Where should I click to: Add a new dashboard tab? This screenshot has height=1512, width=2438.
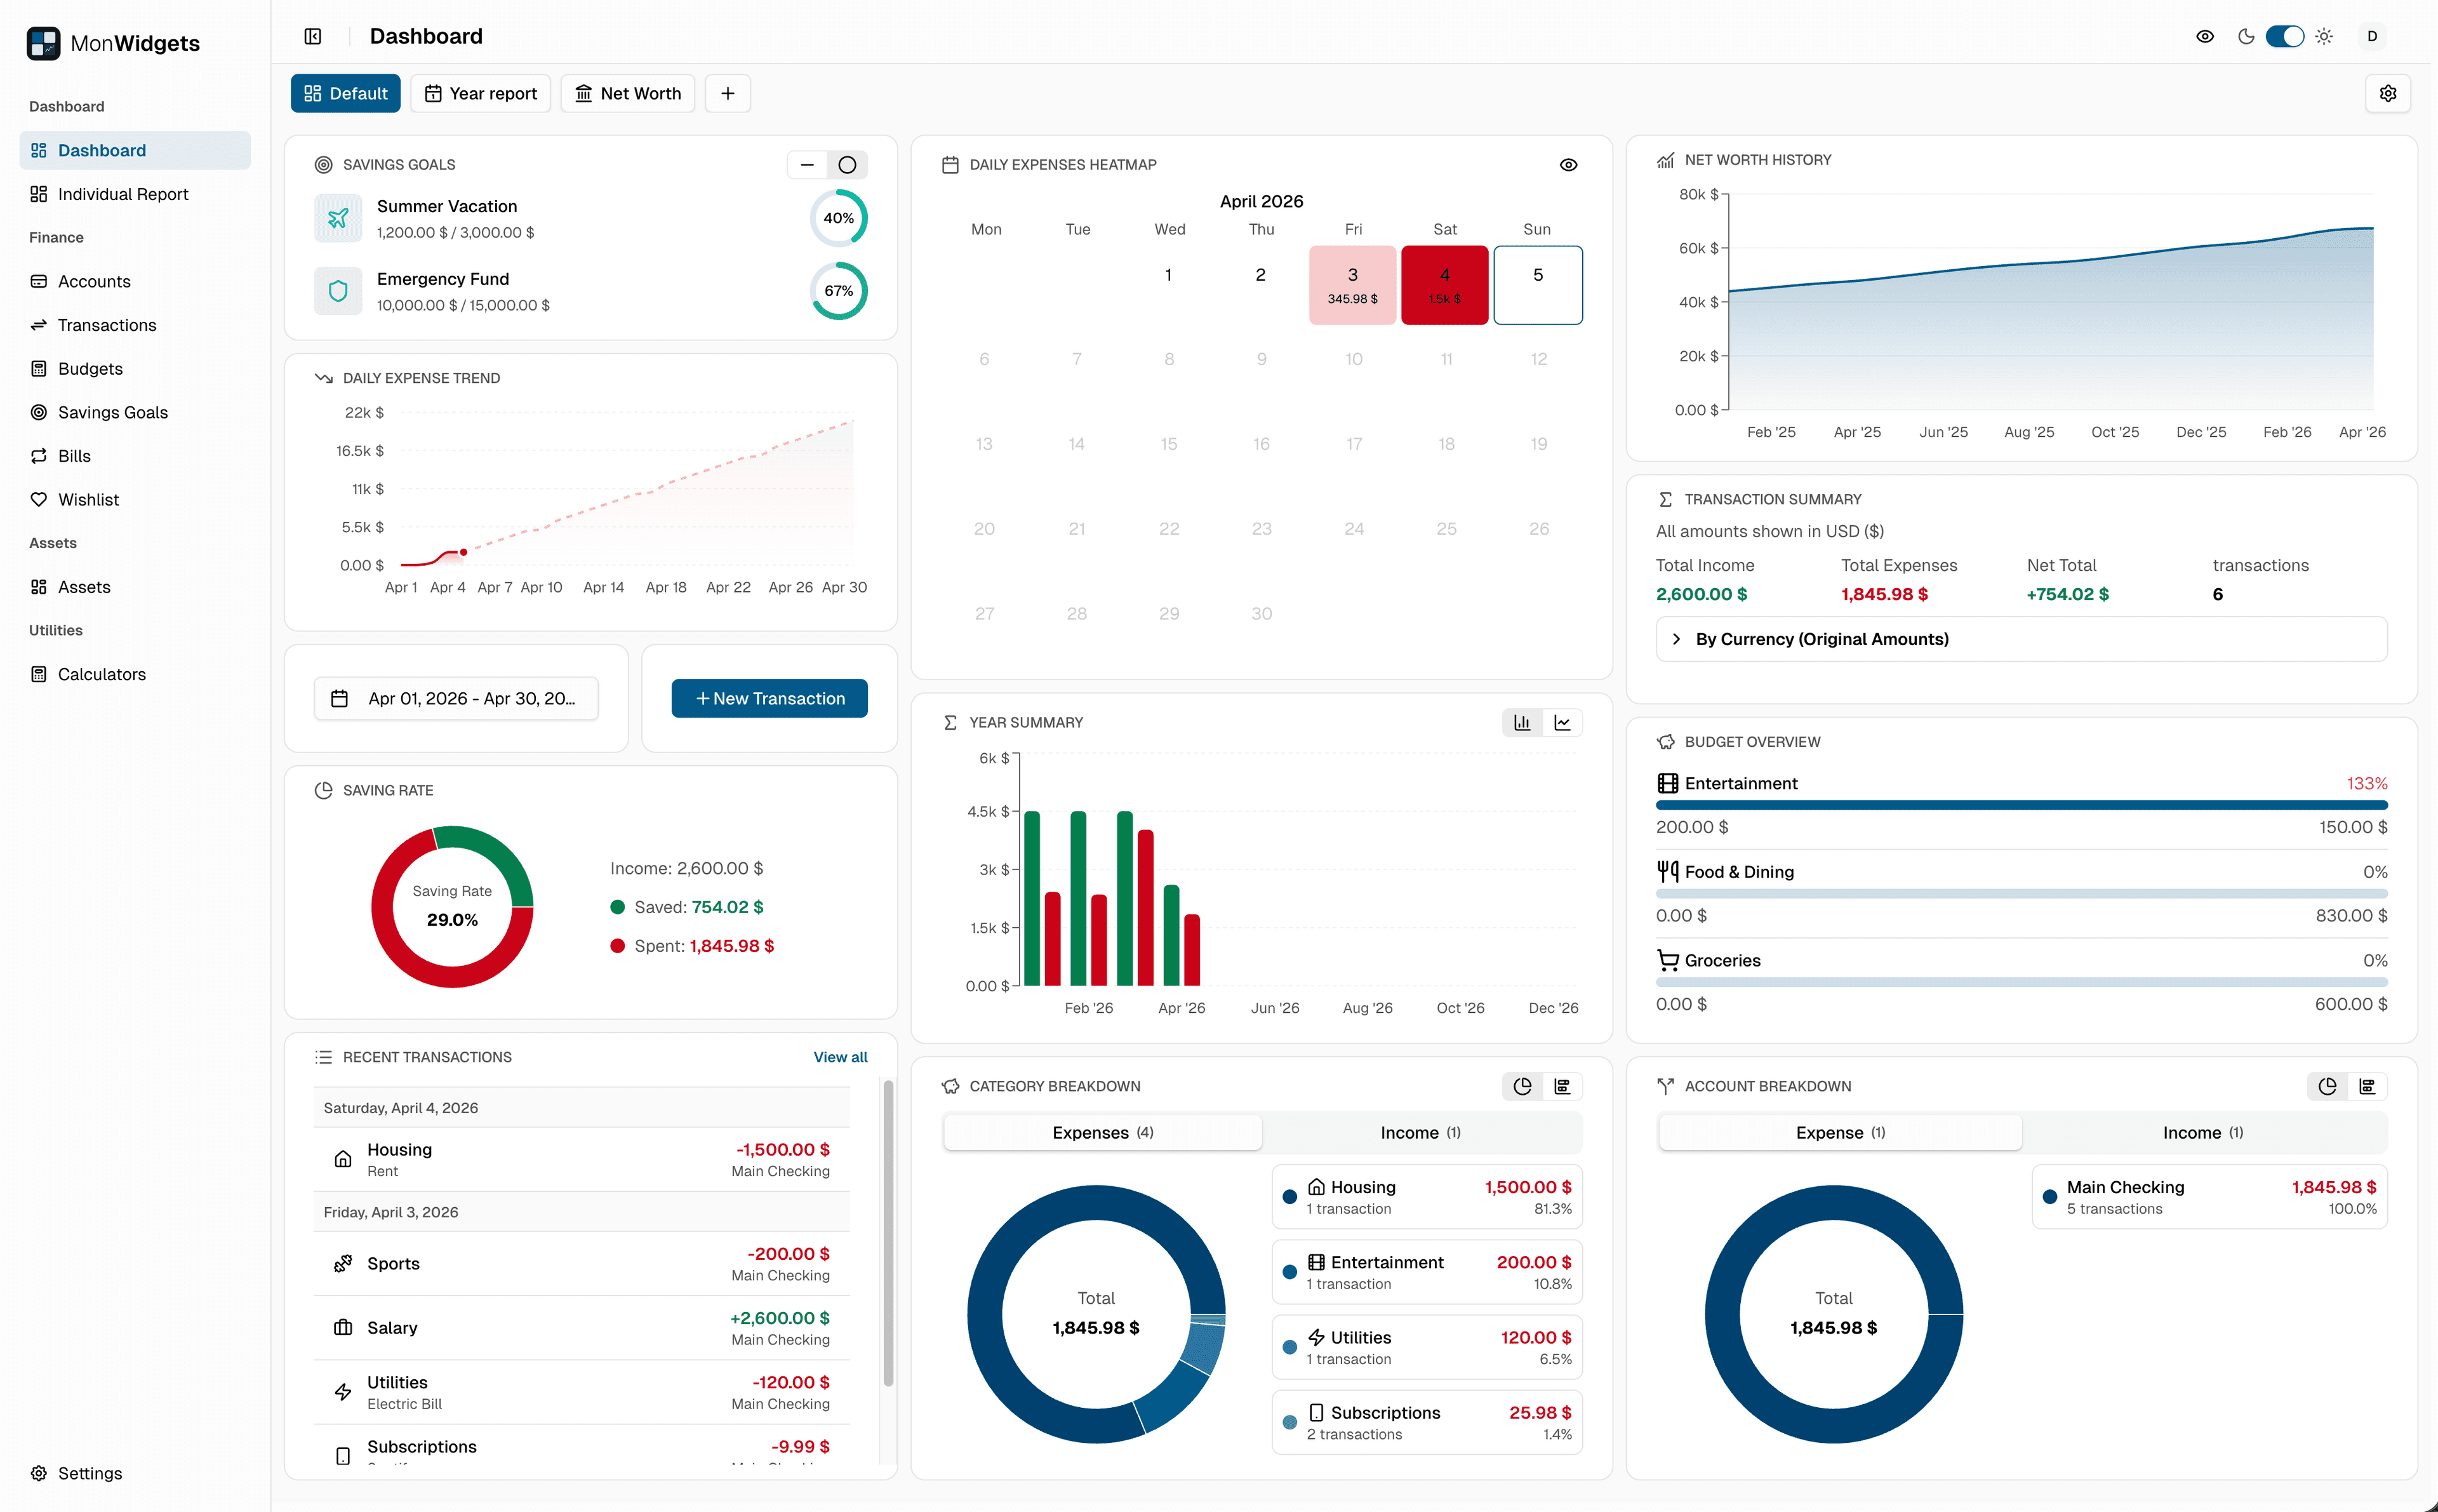pos(728,93)
